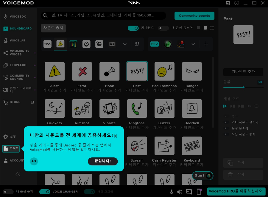Select the Psst sound tile in grid

click(x=137, y=71)
